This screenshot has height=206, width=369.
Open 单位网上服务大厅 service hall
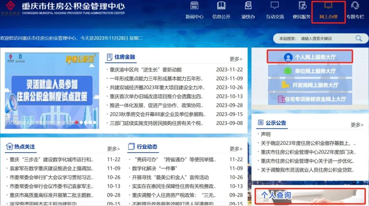click(310, 71)
